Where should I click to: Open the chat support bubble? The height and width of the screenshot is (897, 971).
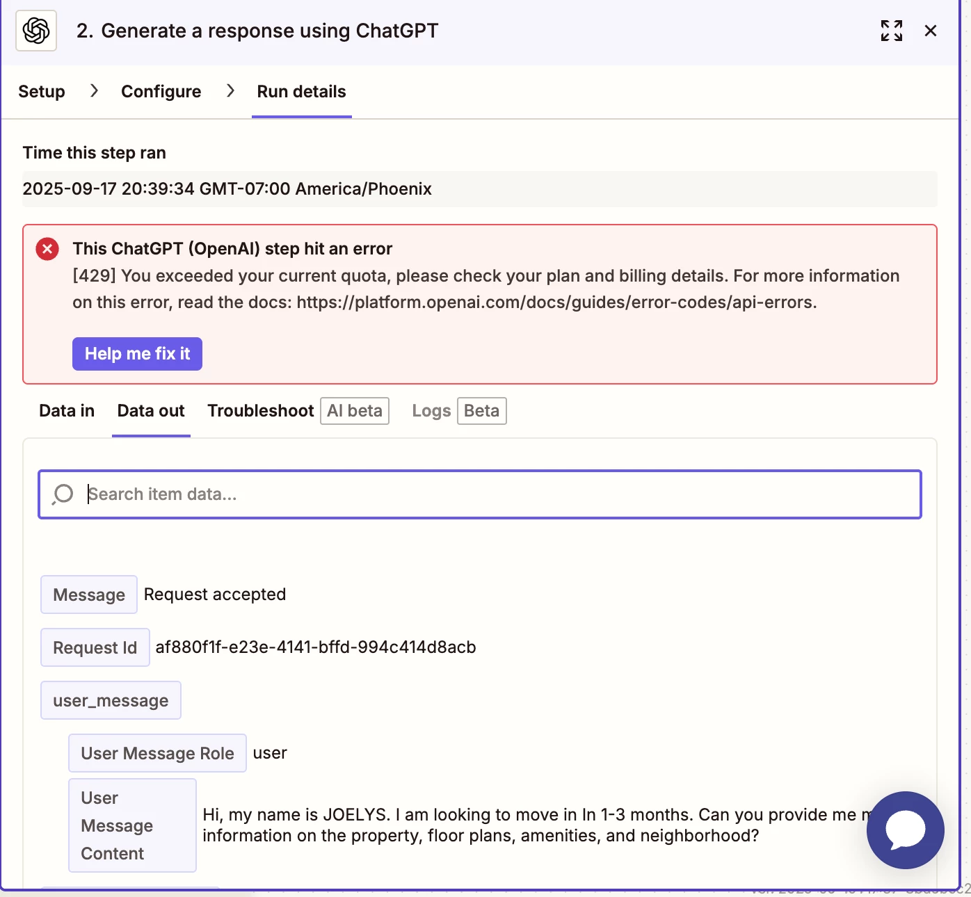pos(905,830)
